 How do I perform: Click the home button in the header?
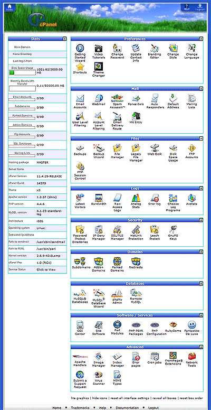point(9,7)
